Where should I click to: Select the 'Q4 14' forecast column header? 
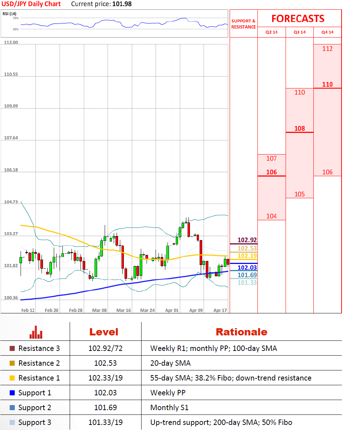point(327,32)
